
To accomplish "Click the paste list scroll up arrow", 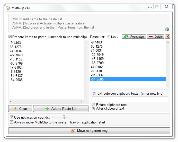I will [168, 42].
